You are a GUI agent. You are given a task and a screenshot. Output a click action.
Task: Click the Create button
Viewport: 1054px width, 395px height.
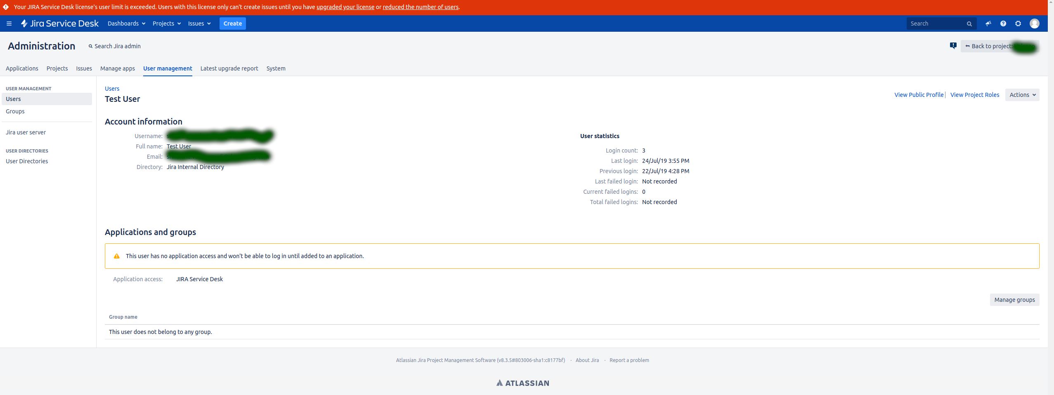233,24
